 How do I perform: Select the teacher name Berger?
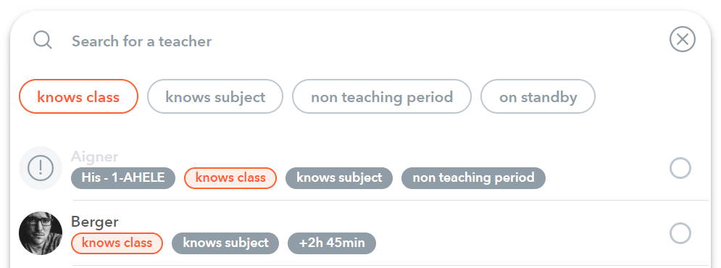[95, 222]
